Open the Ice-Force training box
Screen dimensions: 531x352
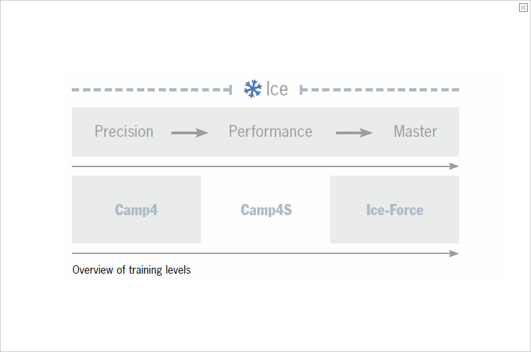click(x=395, y=210)
